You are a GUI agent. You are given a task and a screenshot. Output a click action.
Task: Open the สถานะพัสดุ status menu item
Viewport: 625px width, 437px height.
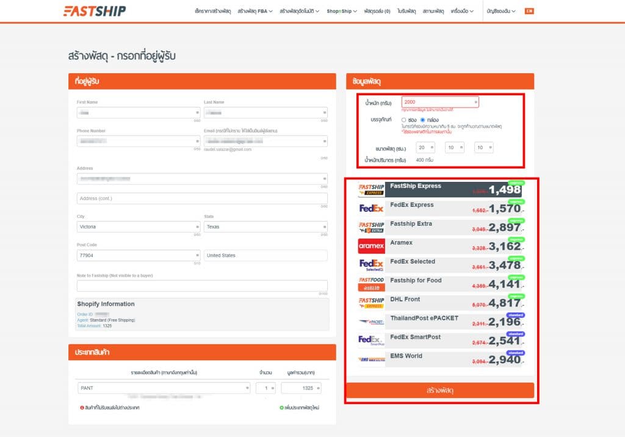pos(433,11)
